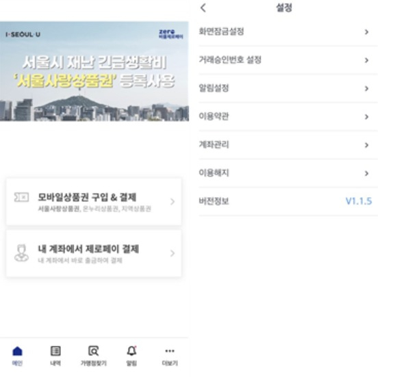Tap the 서울사랑상품권 subtitle text
This screenshot has height=377, width=406.
pos(59,209)
